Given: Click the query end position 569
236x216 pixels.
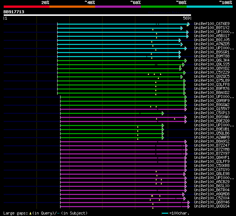Looking at the screenshot, I should pyautogui.click(x=186, y=18).
